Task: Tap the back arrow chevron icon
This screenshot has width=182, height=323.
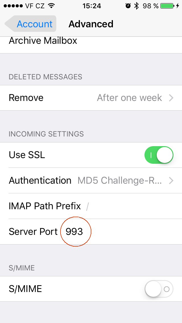Action: click(x=9, y=24)
